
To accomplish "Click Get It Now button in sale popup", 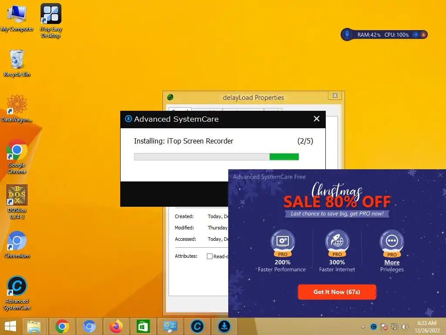I will (337, 292).
